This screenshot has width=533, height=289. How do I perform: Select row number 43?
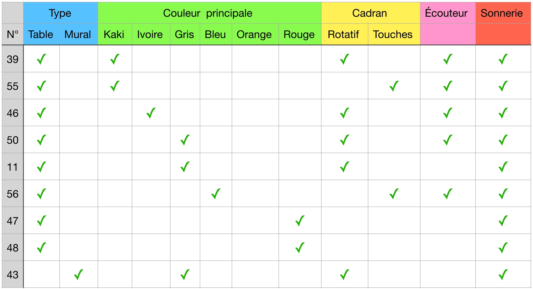coord(12,275)
